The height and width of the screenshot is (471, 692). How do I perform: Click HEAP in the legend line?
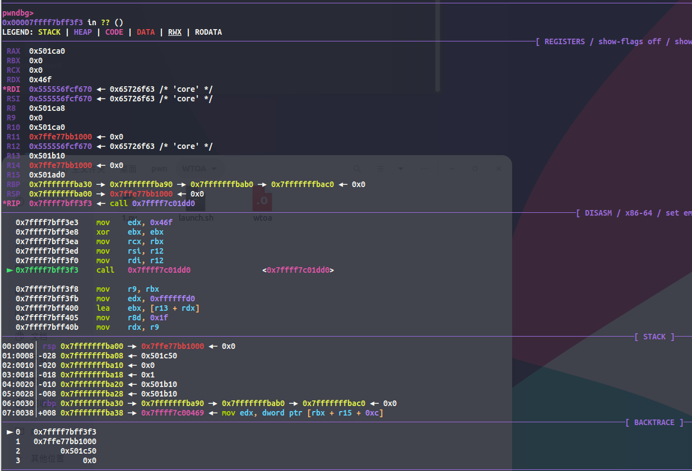[83, 32]
